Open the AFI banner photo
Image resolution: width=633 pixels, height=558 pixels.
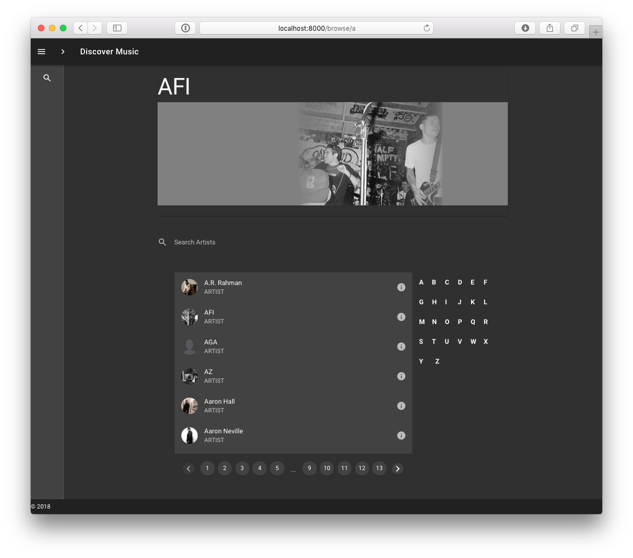pyautogui.click(x=332, y=154)
